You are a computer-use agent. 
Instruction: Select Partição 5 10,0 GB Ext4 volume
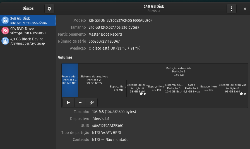tap(174, 88)
